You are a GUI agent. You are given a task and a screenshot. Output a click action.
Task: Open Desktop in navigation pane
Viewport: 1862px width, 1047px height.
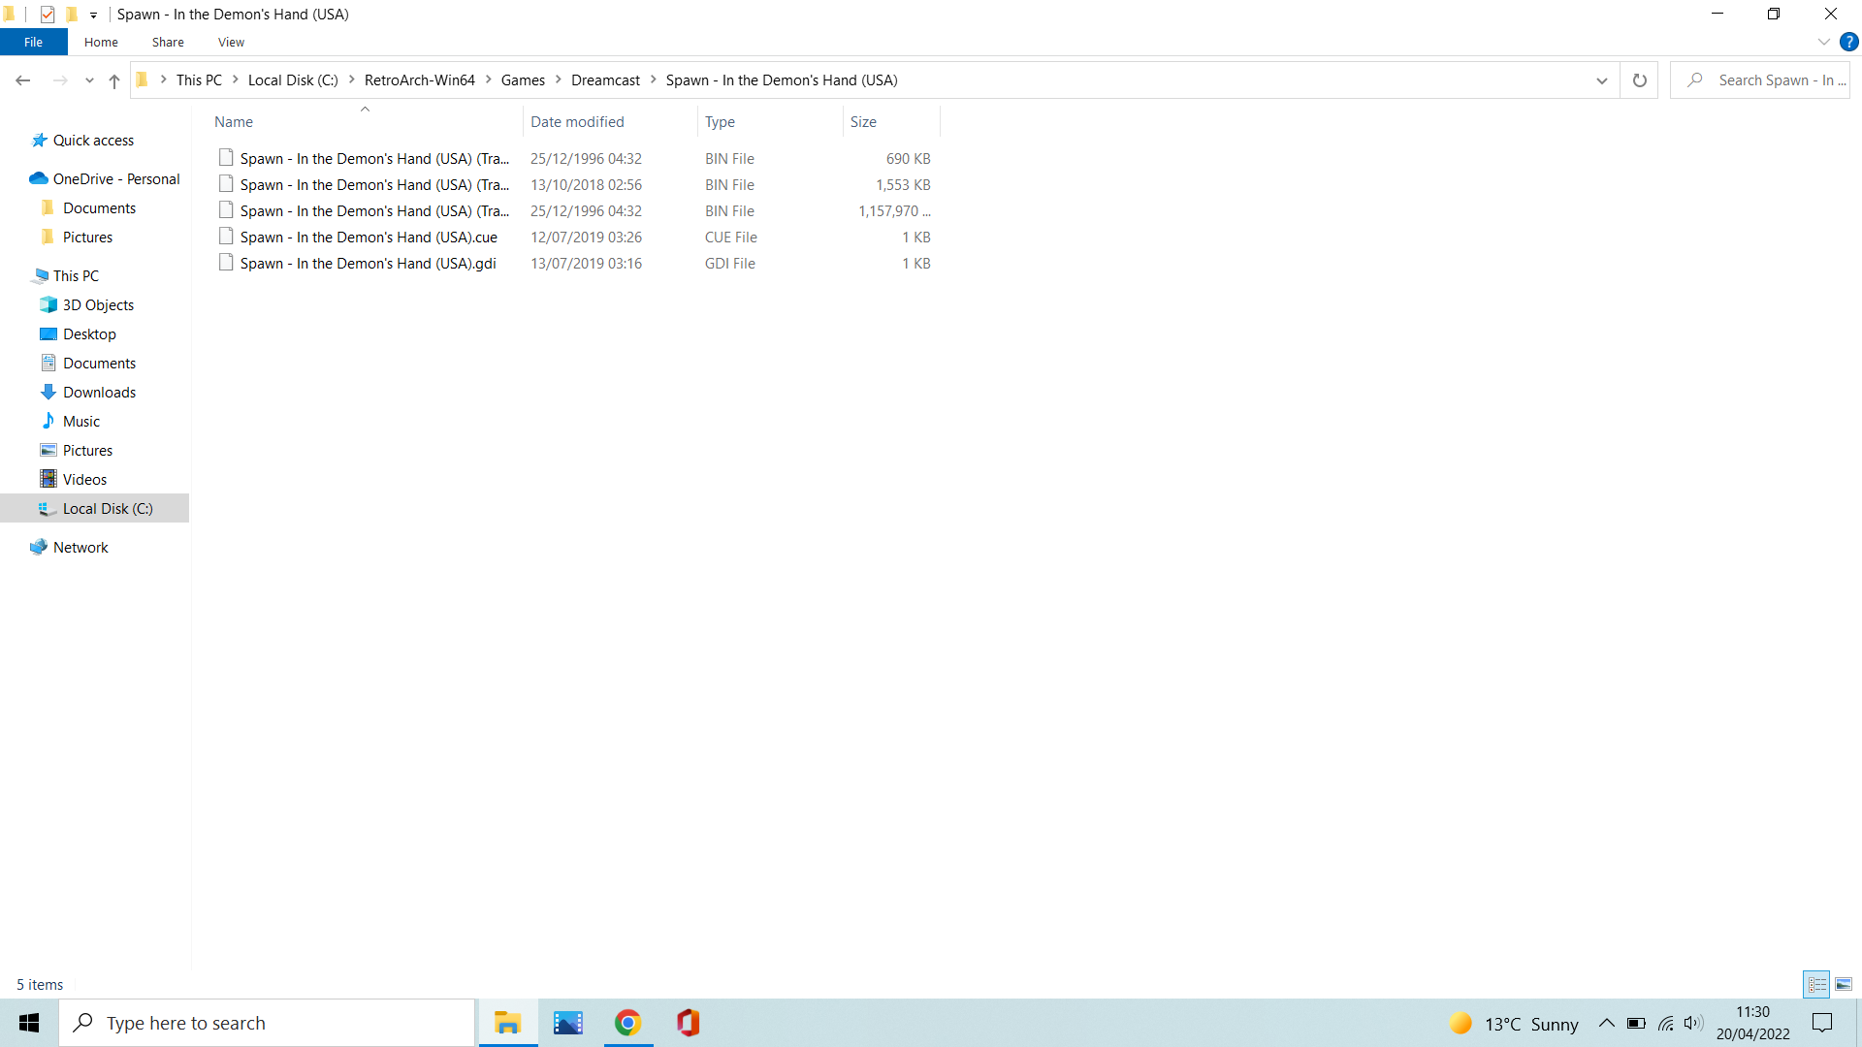89,334
